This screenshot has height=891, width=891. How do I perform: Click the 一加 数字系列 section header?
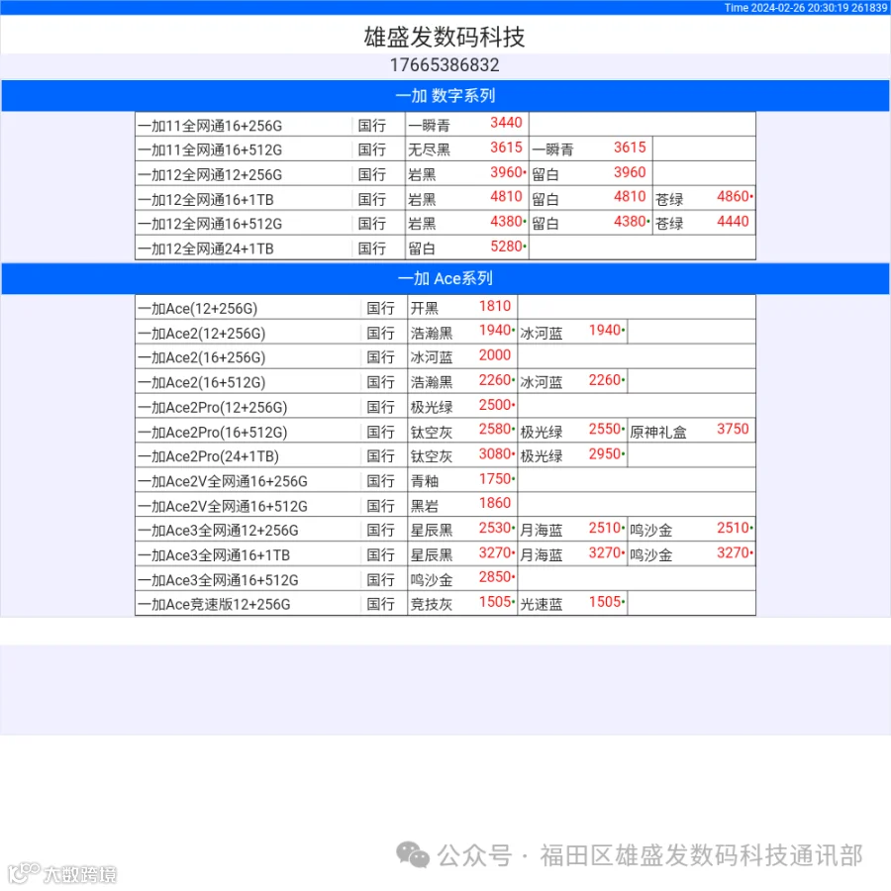click(445, 95)
